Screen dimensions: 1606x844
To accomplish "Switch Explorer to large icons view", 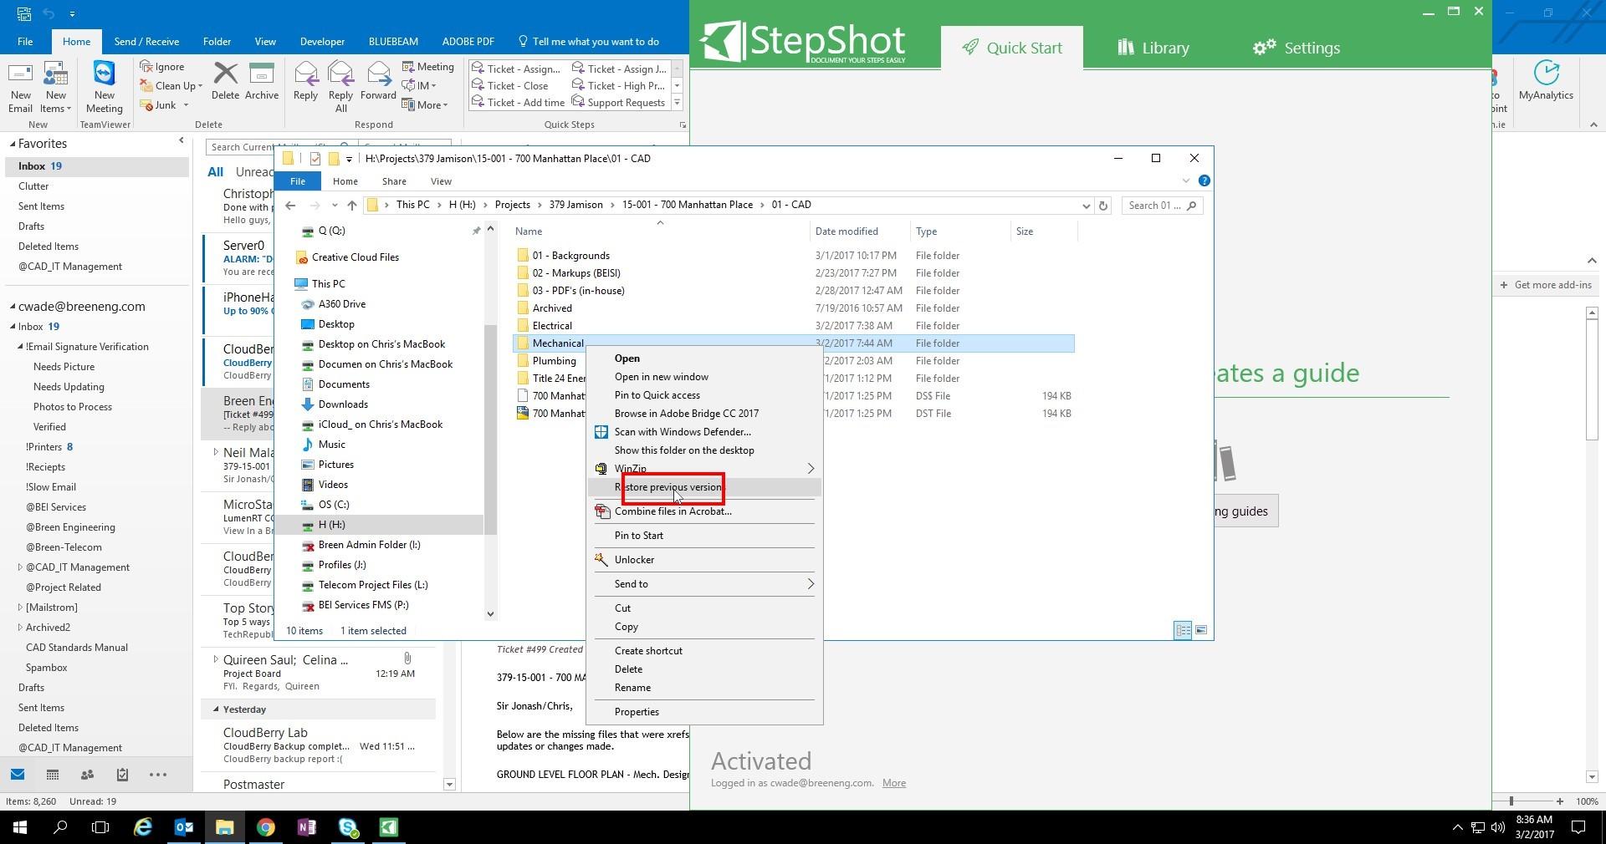I will coord(1201,630).
